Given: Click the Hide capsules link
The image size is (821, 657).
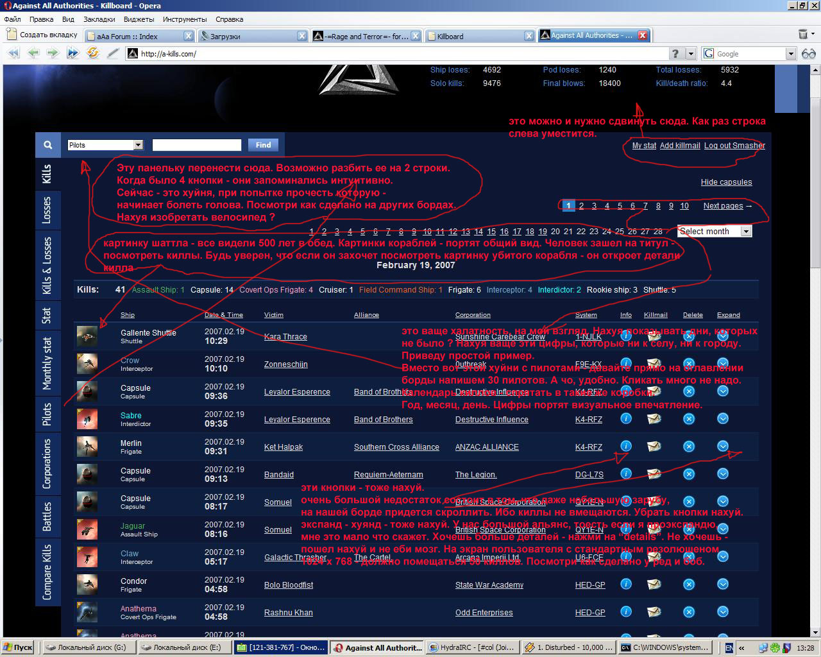Looking at the screenshot, I should tap(726, 182).
